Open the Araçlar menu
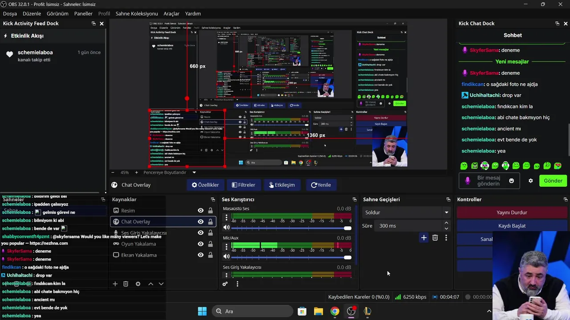Screen dimensions: 570x320 click(x=171, y=14)
